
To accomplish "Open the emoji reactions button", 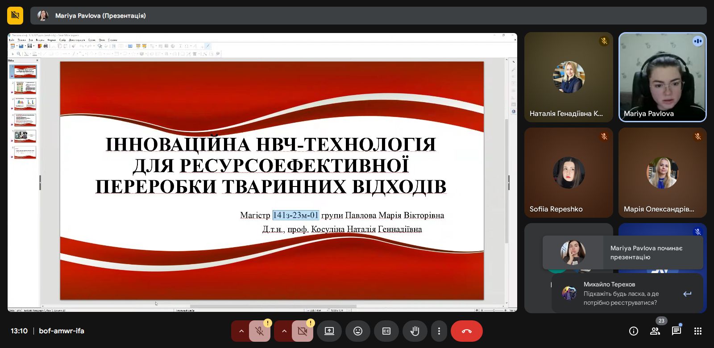I will pyautogui.click(x=358, y=331).
